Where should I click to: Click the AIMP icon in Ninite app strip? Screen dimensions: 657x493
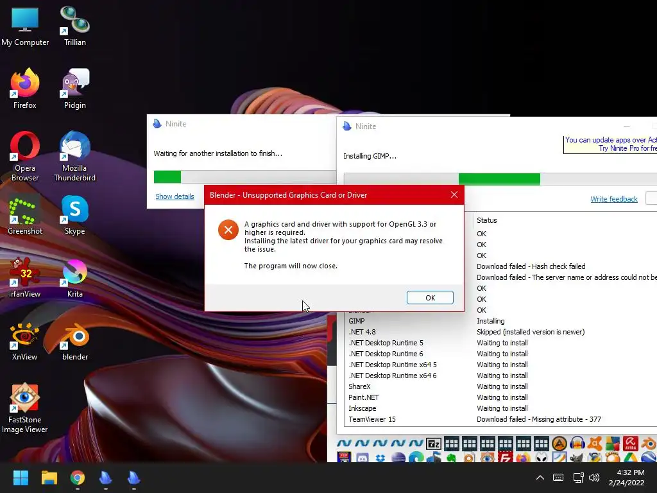(559, 444)
